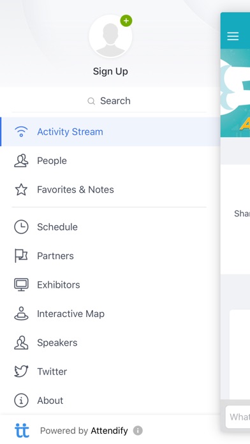Click into the Search field
The image size is (250, 444).
pyautogui.click(x=109, y=101)
